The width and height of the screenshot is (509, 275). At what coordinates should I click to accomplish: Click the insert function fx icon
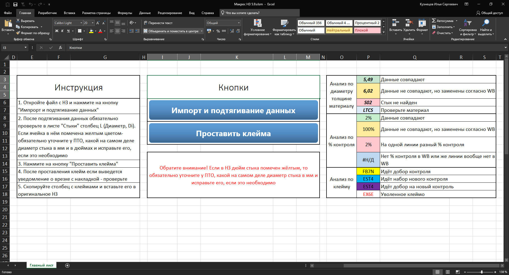click(x=60, y=48)
